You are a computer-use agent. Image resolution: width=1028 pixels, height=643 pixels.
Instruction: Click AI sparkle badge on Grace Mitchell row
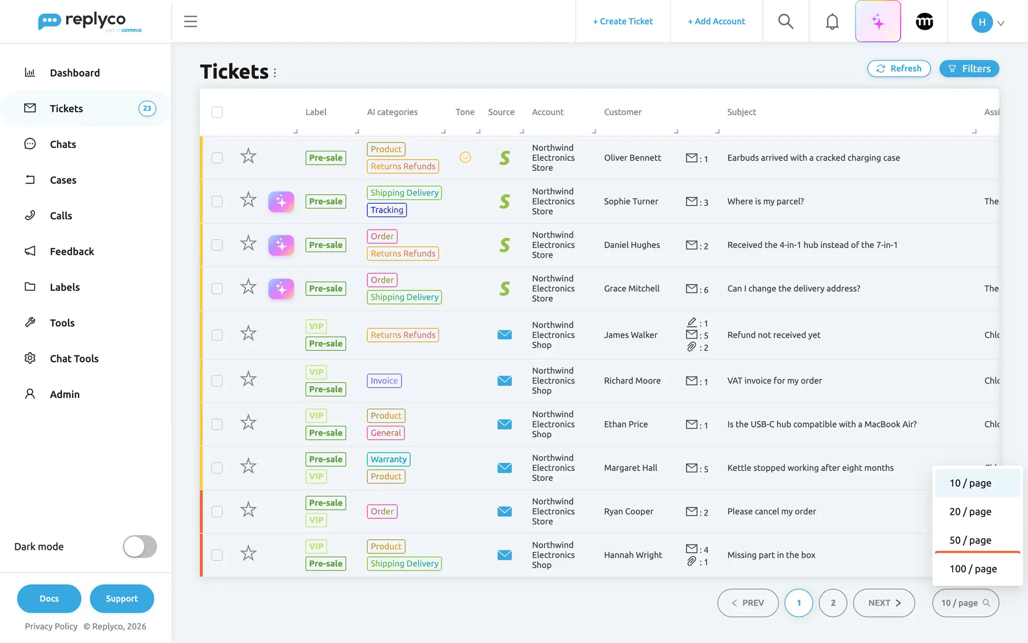pos(281,289)
